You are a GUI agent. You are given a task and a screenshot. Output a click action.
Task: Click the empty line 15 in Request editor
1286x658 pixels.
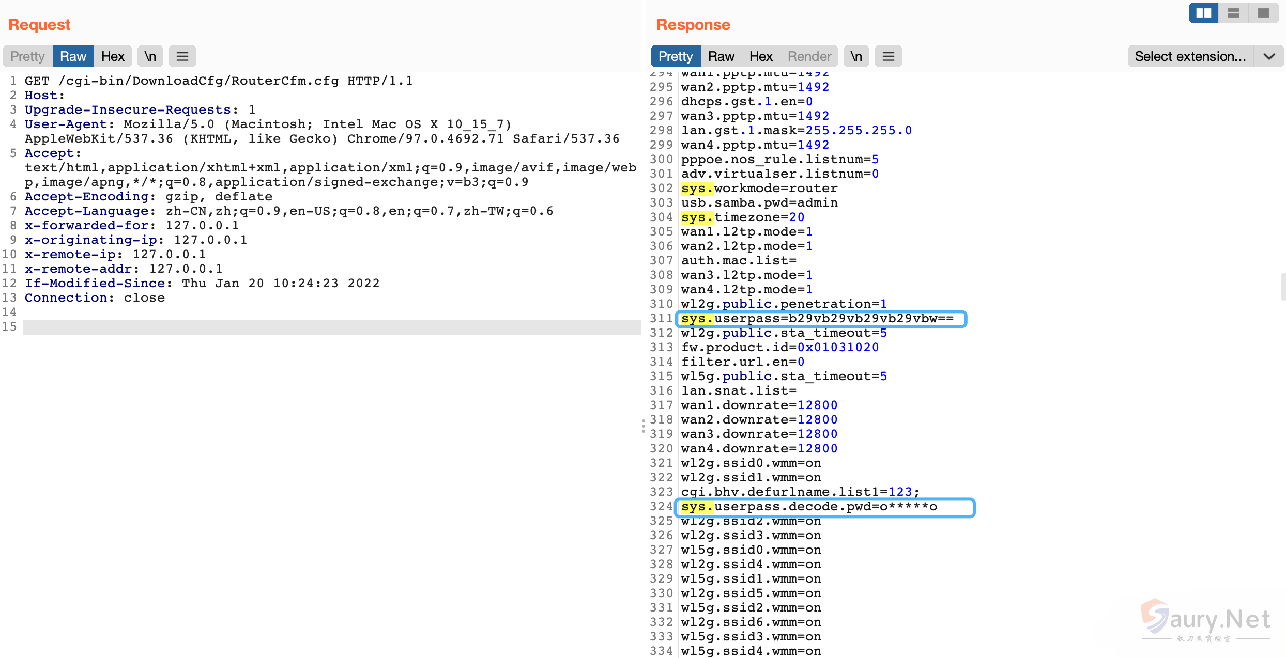coord(331,327)
